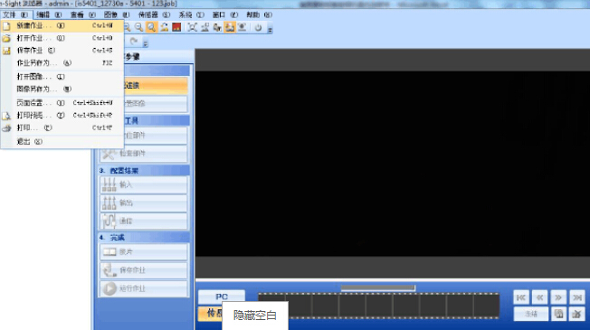Image resolution: width=590 pixels, height=330 pixels.
Task: Jump to first filmstrip image
Action: [521, 297]
